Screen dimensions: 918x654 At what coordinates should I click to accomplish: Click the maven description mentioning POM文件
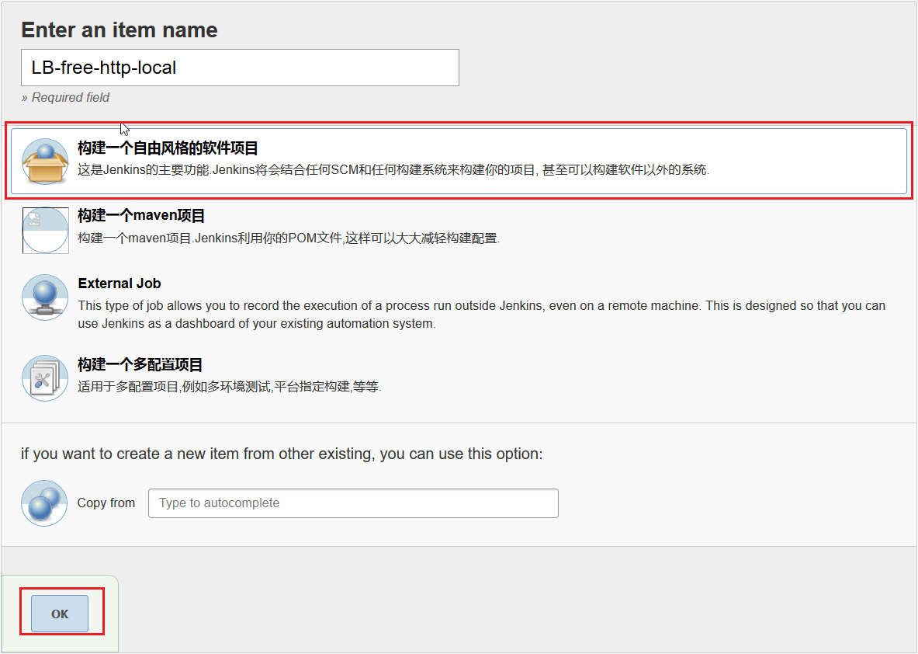pos(289,238)
